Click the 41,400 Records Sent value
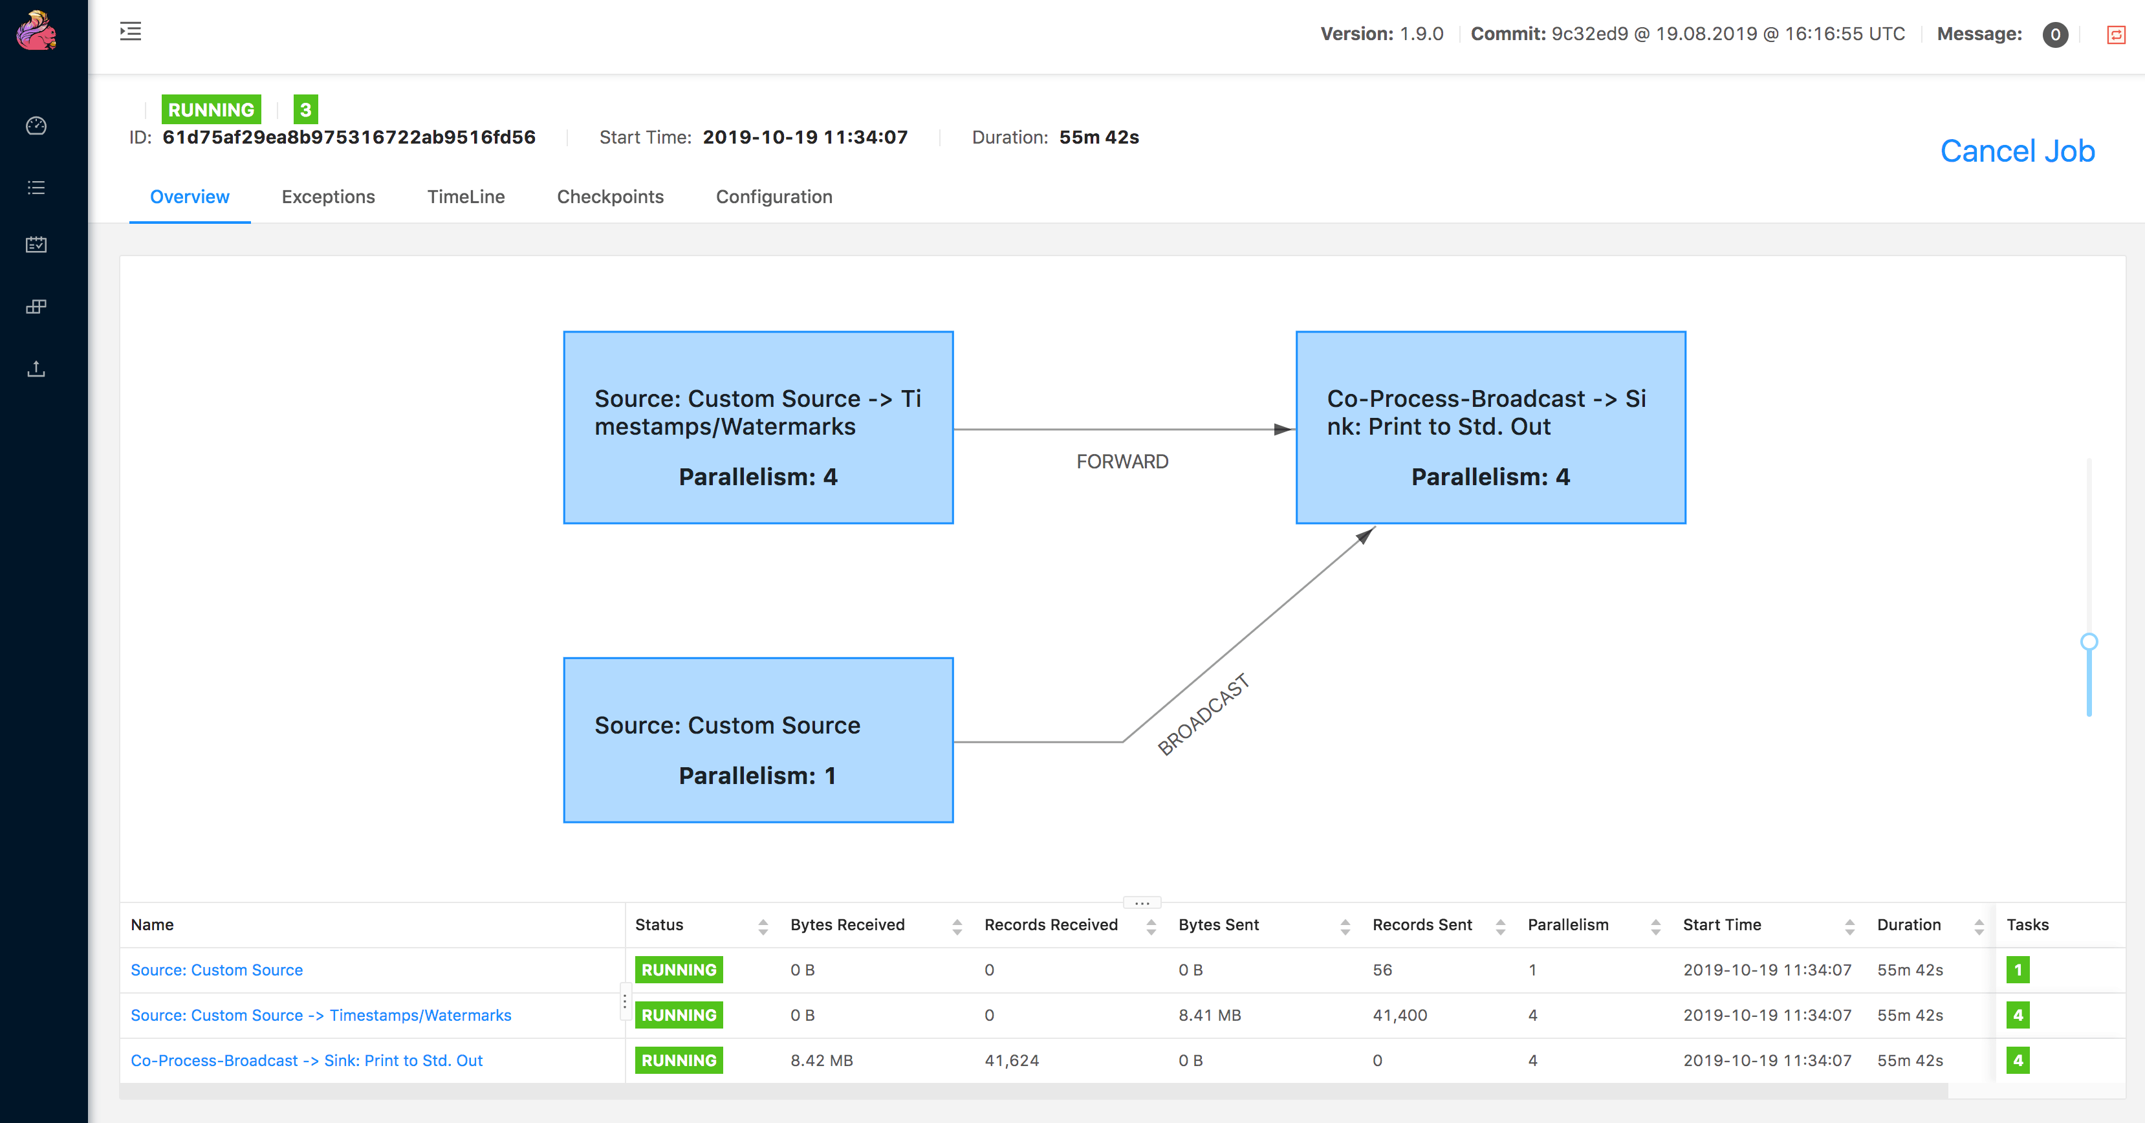 [x=1399, y=1015]
